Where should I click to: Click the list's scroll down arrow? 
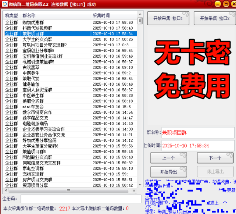140,185
